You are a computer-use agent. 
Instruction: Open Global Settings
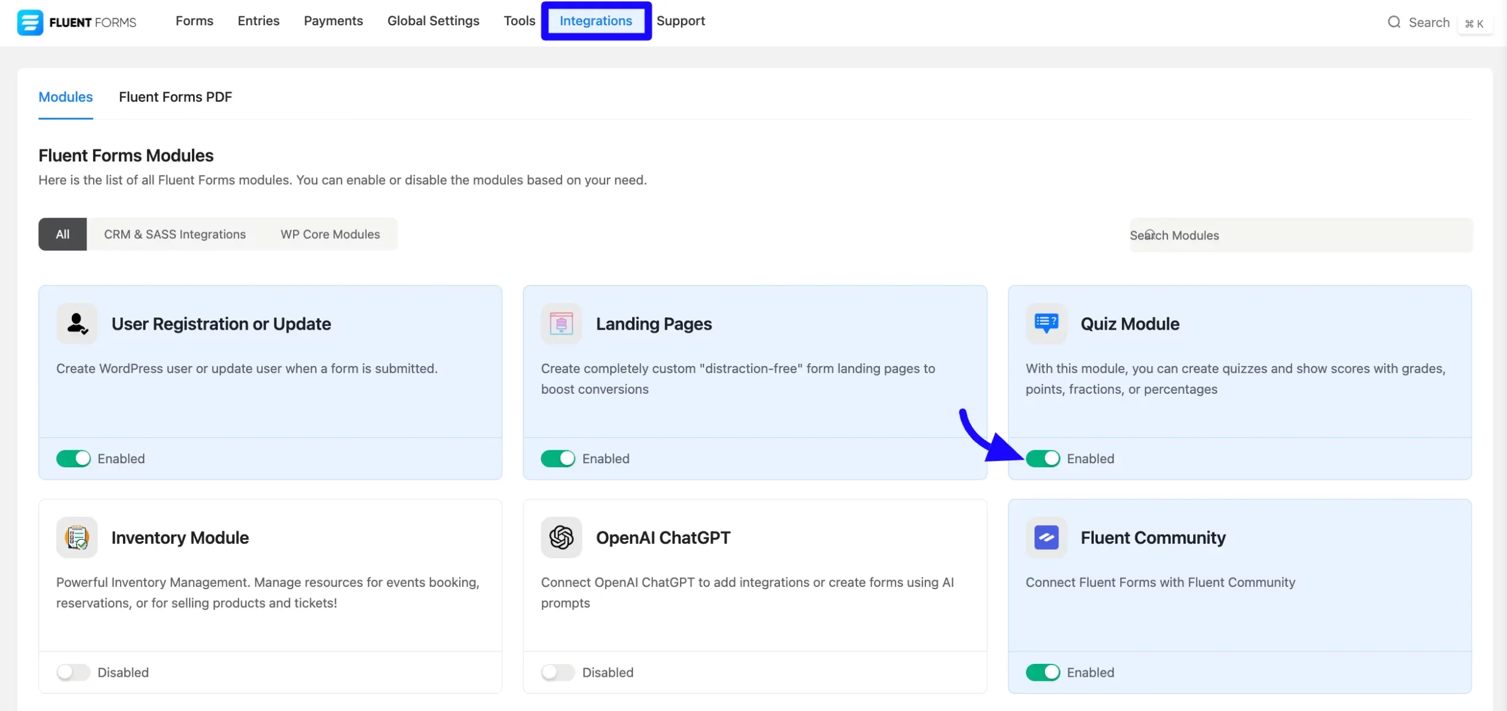click(433, 21)
